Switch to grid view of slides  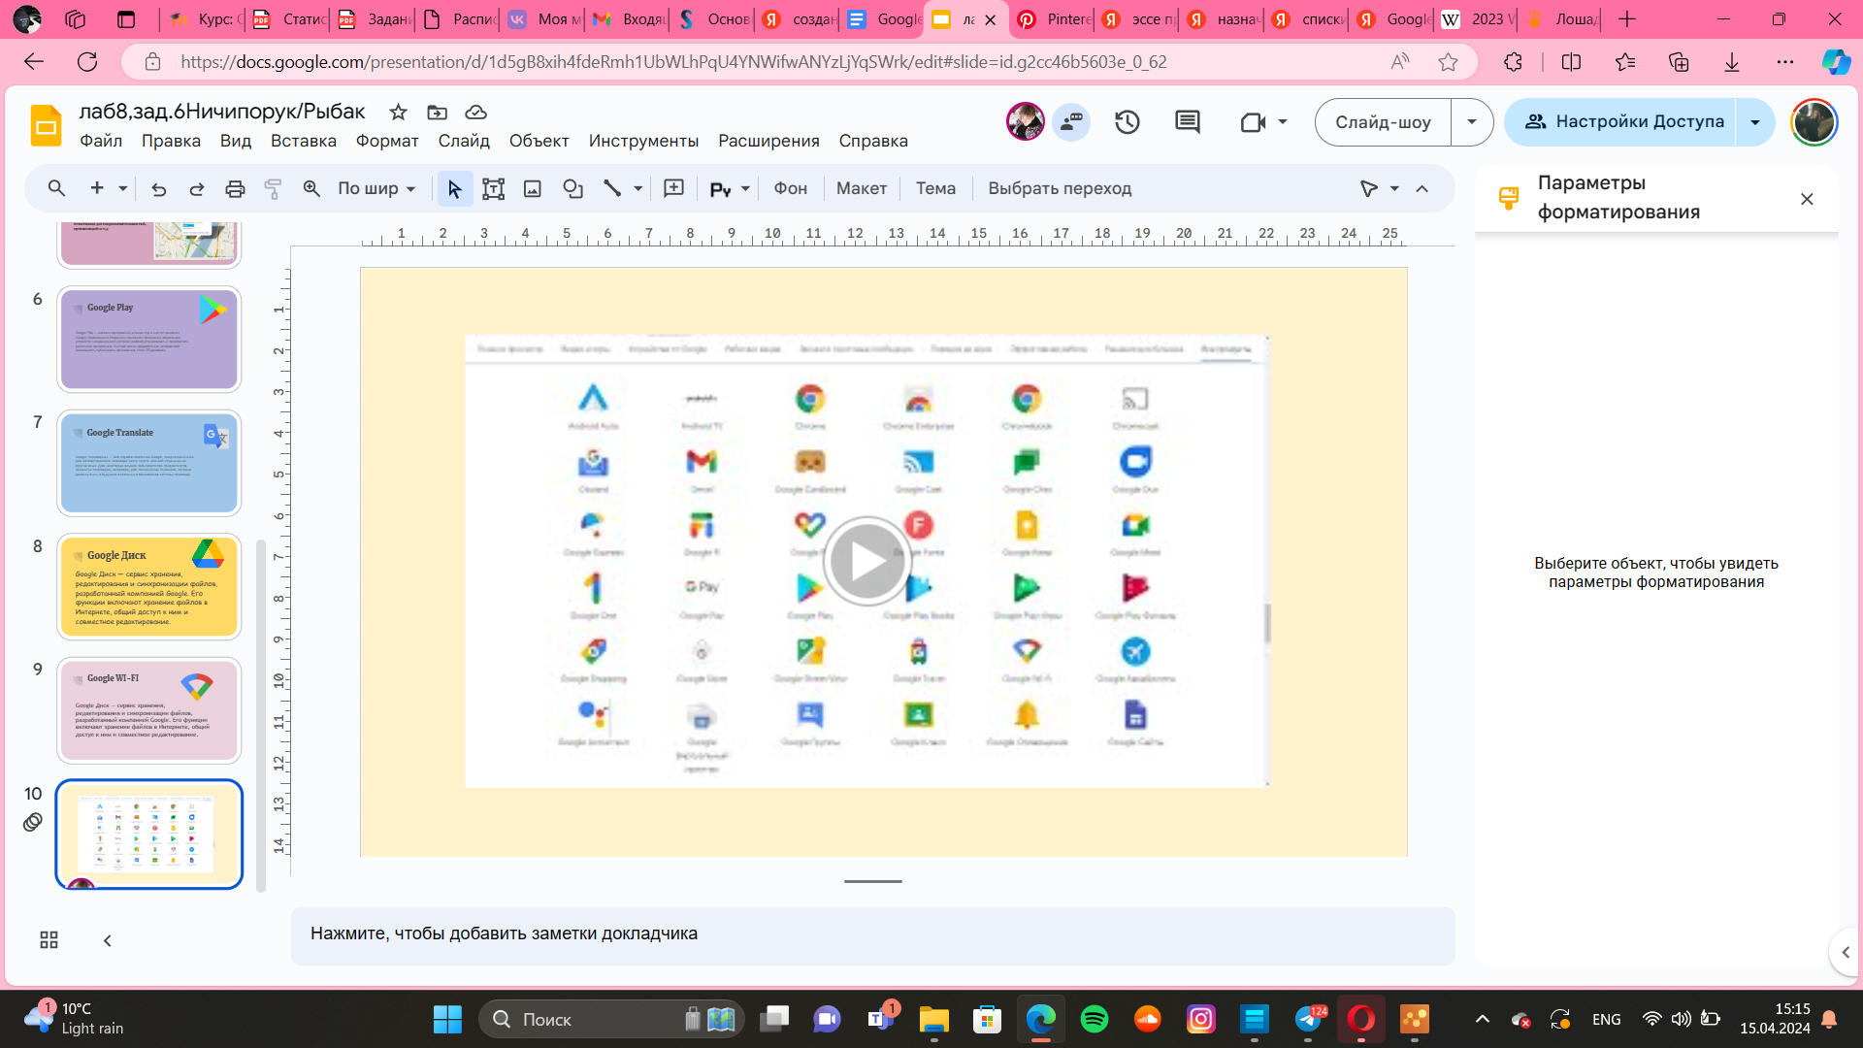(49, 940)
